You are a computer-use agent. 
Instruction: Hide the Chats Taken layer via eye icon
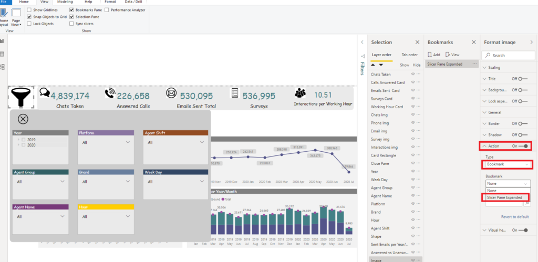click(x=413, y=74)
